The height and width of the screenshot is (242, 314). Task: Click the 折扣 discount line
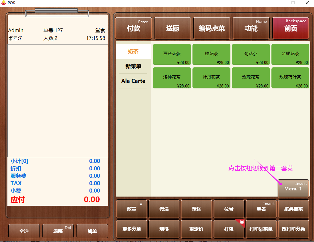[55, 168]
